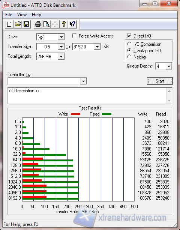Open the Total Length 256 MB dropdown
The height and width of the screenshot is (230, 180).
point(61,57)
